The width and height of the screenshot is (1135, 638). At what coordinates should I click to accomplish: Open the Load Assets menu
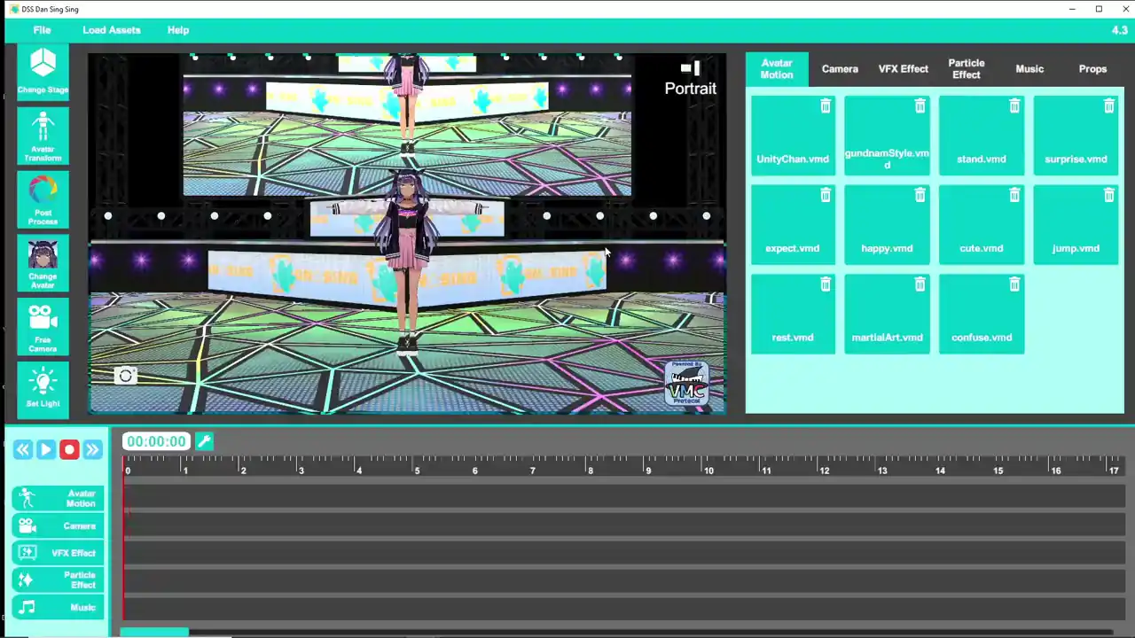[112, 30]
